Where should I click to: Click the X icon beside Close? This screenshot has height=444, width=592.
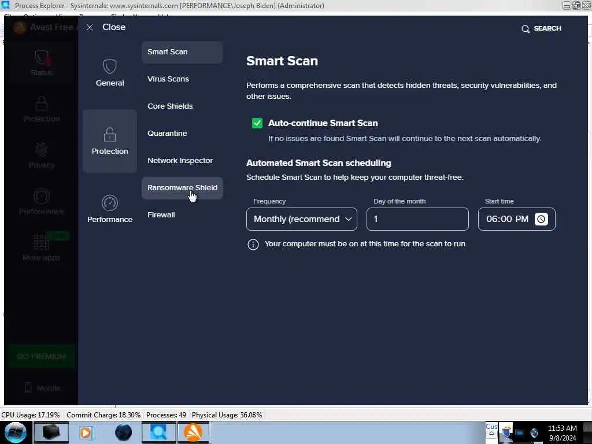click(90, 27)
